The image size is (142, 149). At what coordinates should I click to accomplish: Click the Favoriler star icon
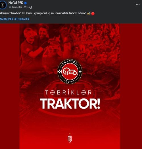[10, 7]
